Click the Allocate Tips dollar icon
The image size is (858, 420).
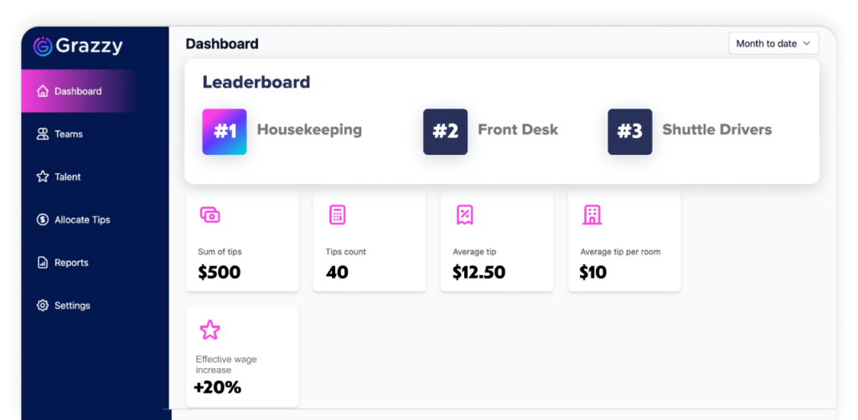tap(43, 220)
